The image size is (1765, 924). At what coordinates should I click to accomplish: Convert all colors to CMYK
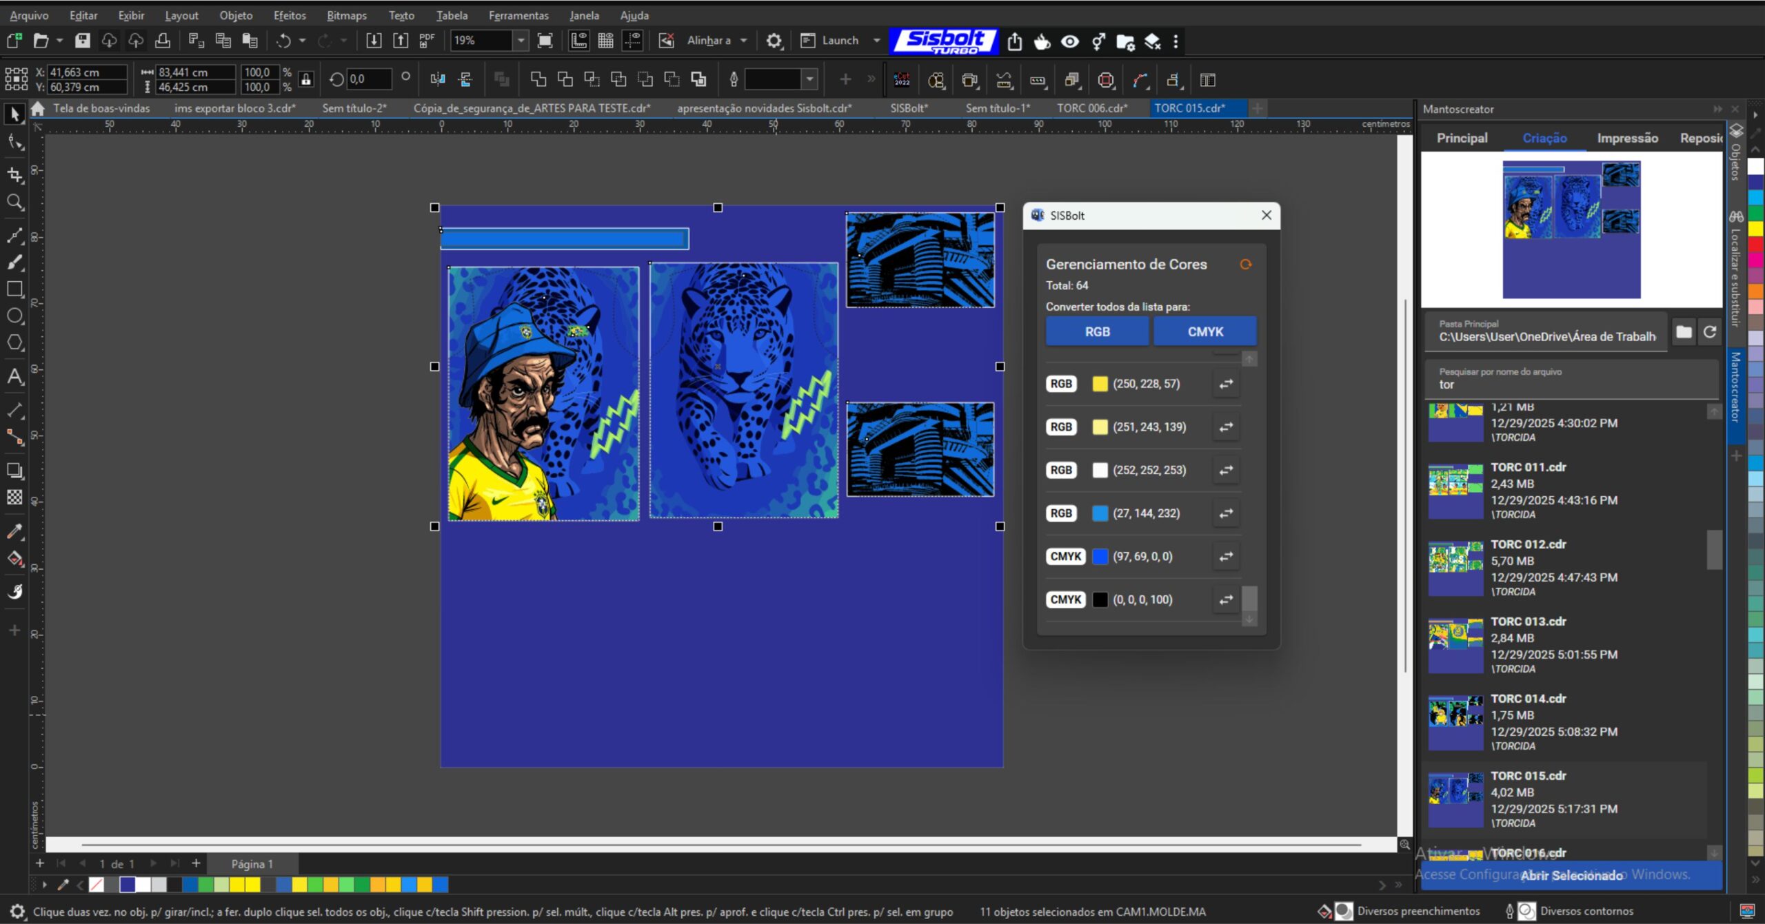[1204, 331]
